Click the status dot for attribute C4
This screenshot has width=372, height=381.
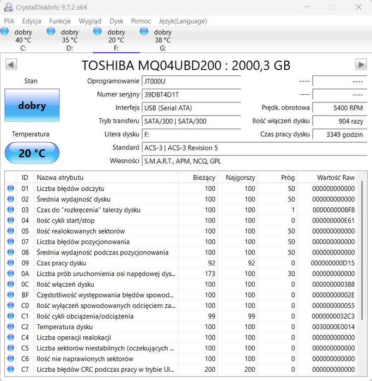(x=11, y=337)
